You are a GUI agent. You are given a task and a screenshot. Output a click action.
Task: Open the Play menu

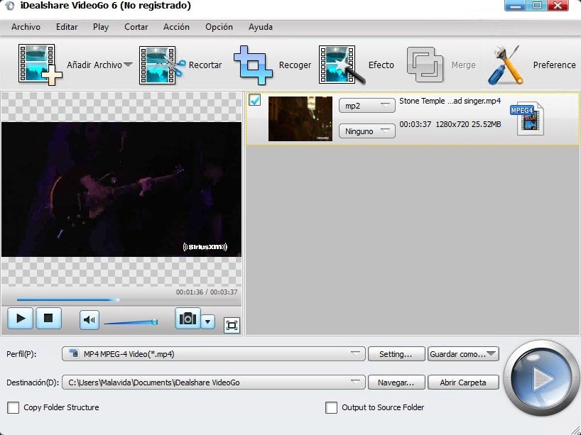coord(101,27)
